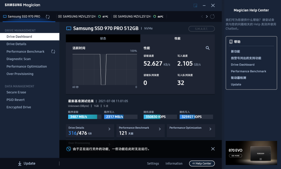
Task: Click drive icon of first SAMSUNG MZVL2512H tab
Action: click(x=60, y=16)
